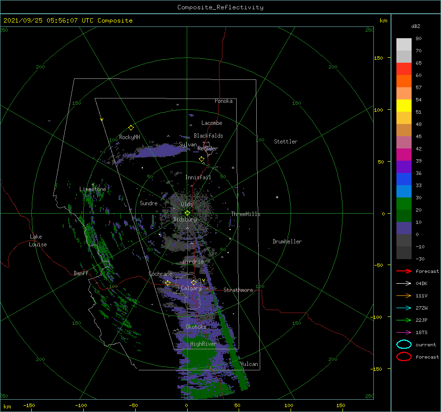
Task: Click the magenta swatch between 42 and 39
Action: (404, 155)
